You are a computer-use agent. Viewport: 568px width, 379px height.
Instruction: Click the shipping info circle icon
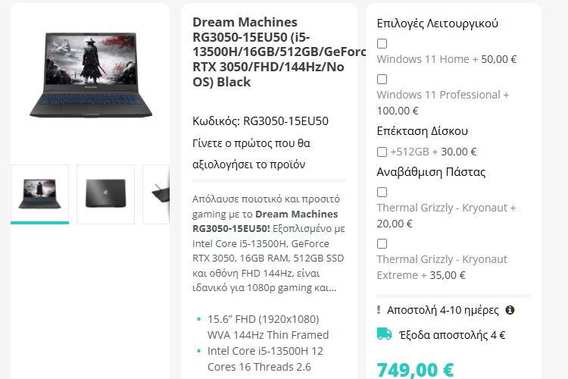510,310
